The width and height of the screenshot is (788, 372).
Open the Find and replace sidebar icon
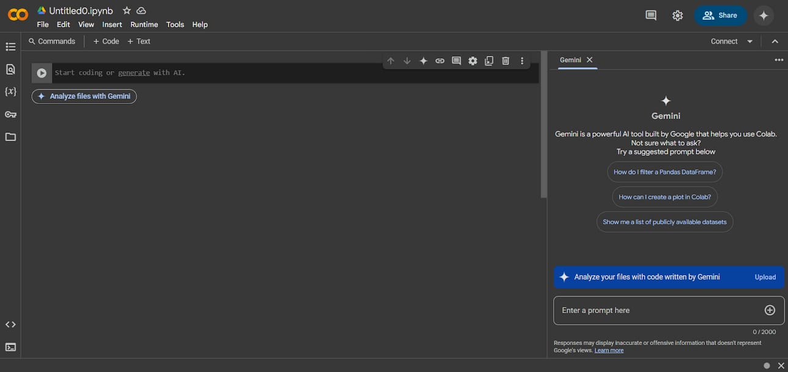point(10,69)
